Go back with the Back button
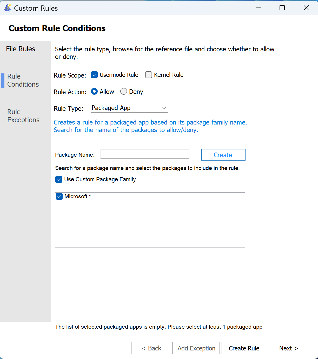Viewport: 318px width, 359px height. [152, 348]
